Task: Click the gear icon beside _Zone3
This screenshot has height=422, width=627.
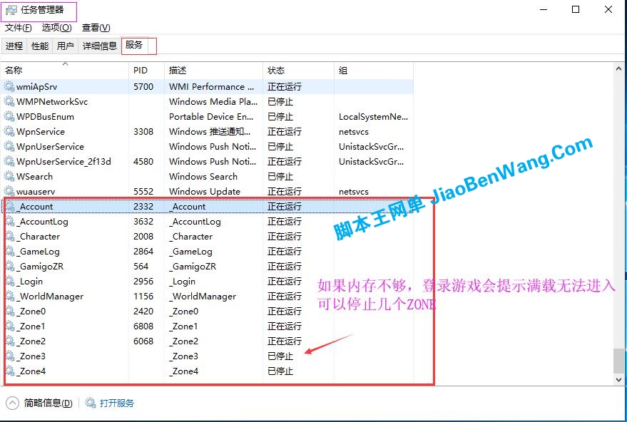Action: coord(11,356)
